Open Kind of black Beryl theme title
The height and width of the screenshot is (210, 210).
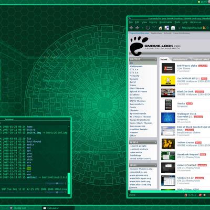pos(193,128)
